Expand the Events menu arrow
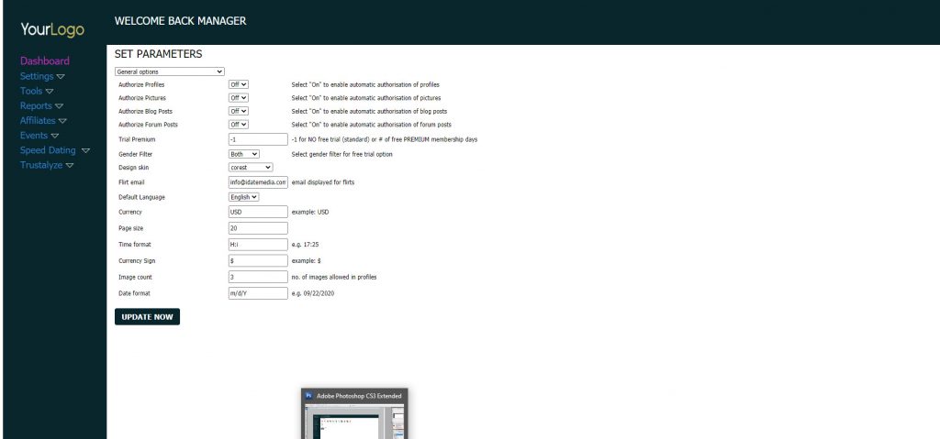940x439 pixels. [x=54, y=136]
